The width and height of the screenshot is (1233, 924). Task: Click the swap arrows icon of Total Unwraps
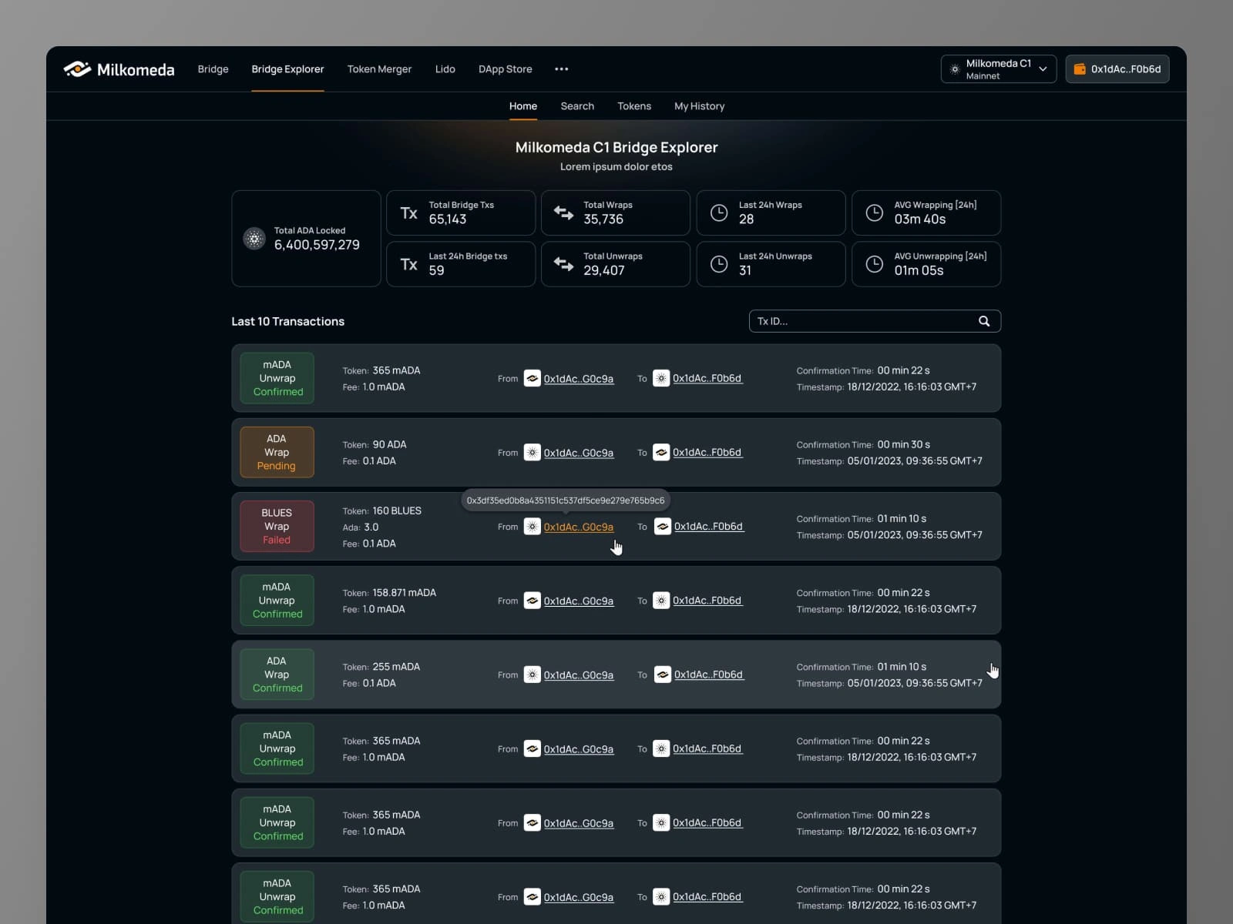[563, 264]
